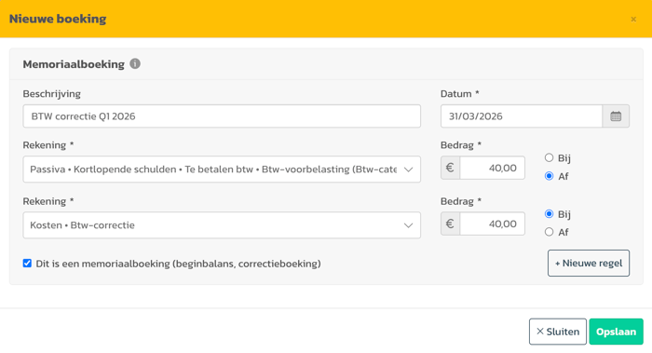Click the info icon beside Memoriaalboeking
The width and height of the screenshot is (652, 353).
135,63
